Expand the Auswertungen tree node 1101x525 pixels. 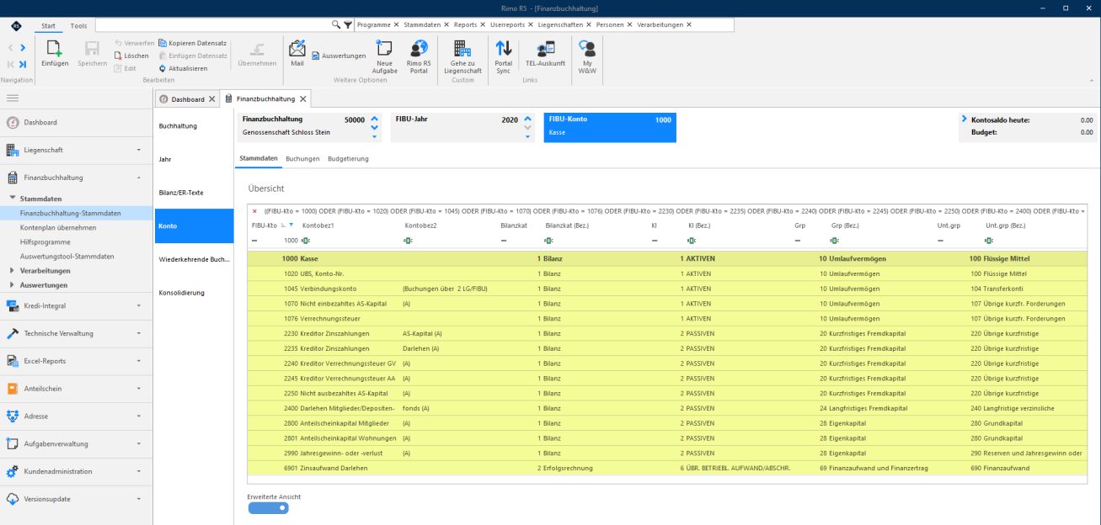pyautogui.click(x=12, y=284)
